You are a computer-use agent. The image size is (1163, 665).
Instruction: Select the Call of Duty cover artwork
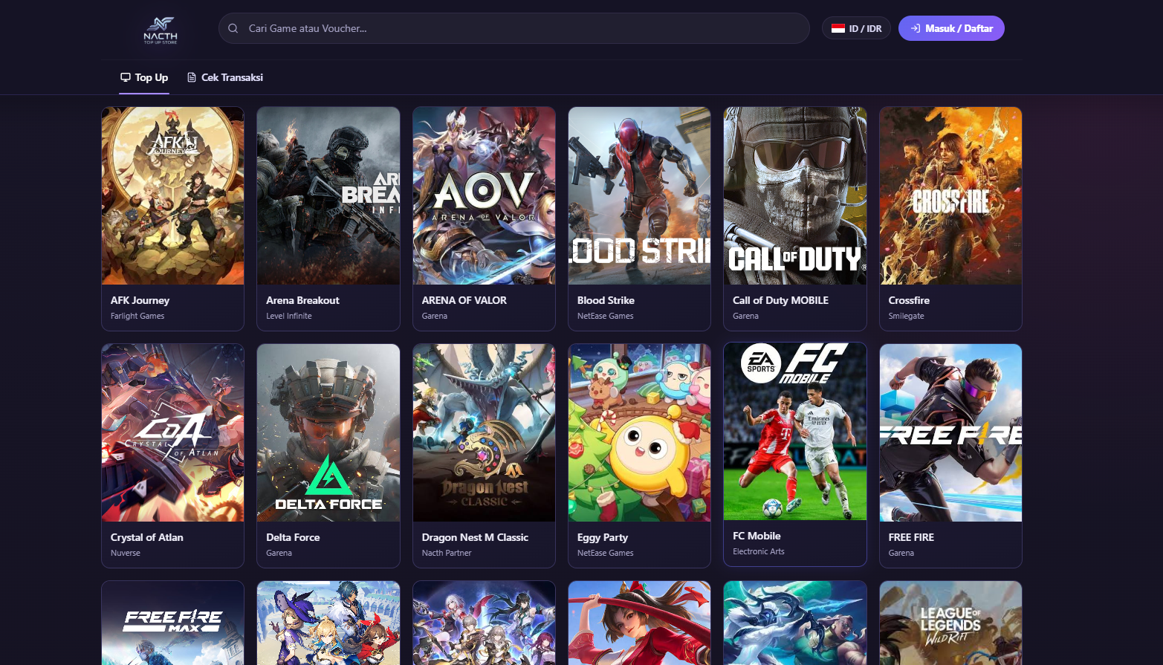click(x=795, y=195)
